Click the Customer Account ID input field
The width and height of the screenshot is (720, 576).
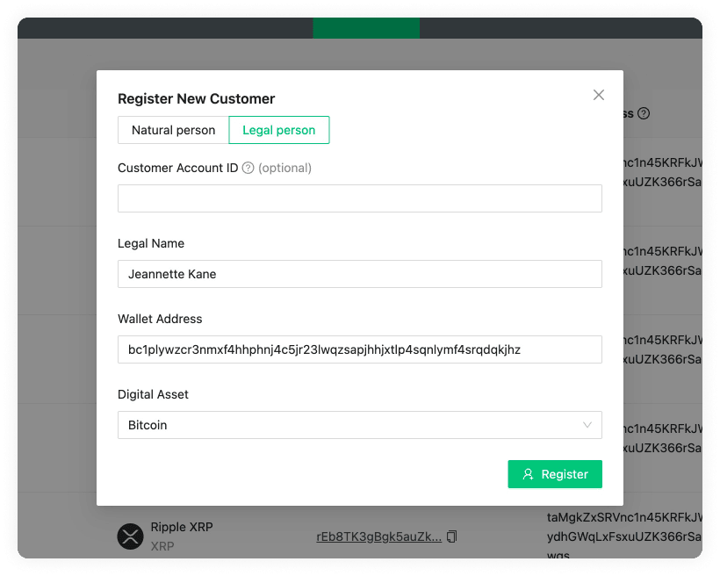pyautogui.click(x=359, y=198)
